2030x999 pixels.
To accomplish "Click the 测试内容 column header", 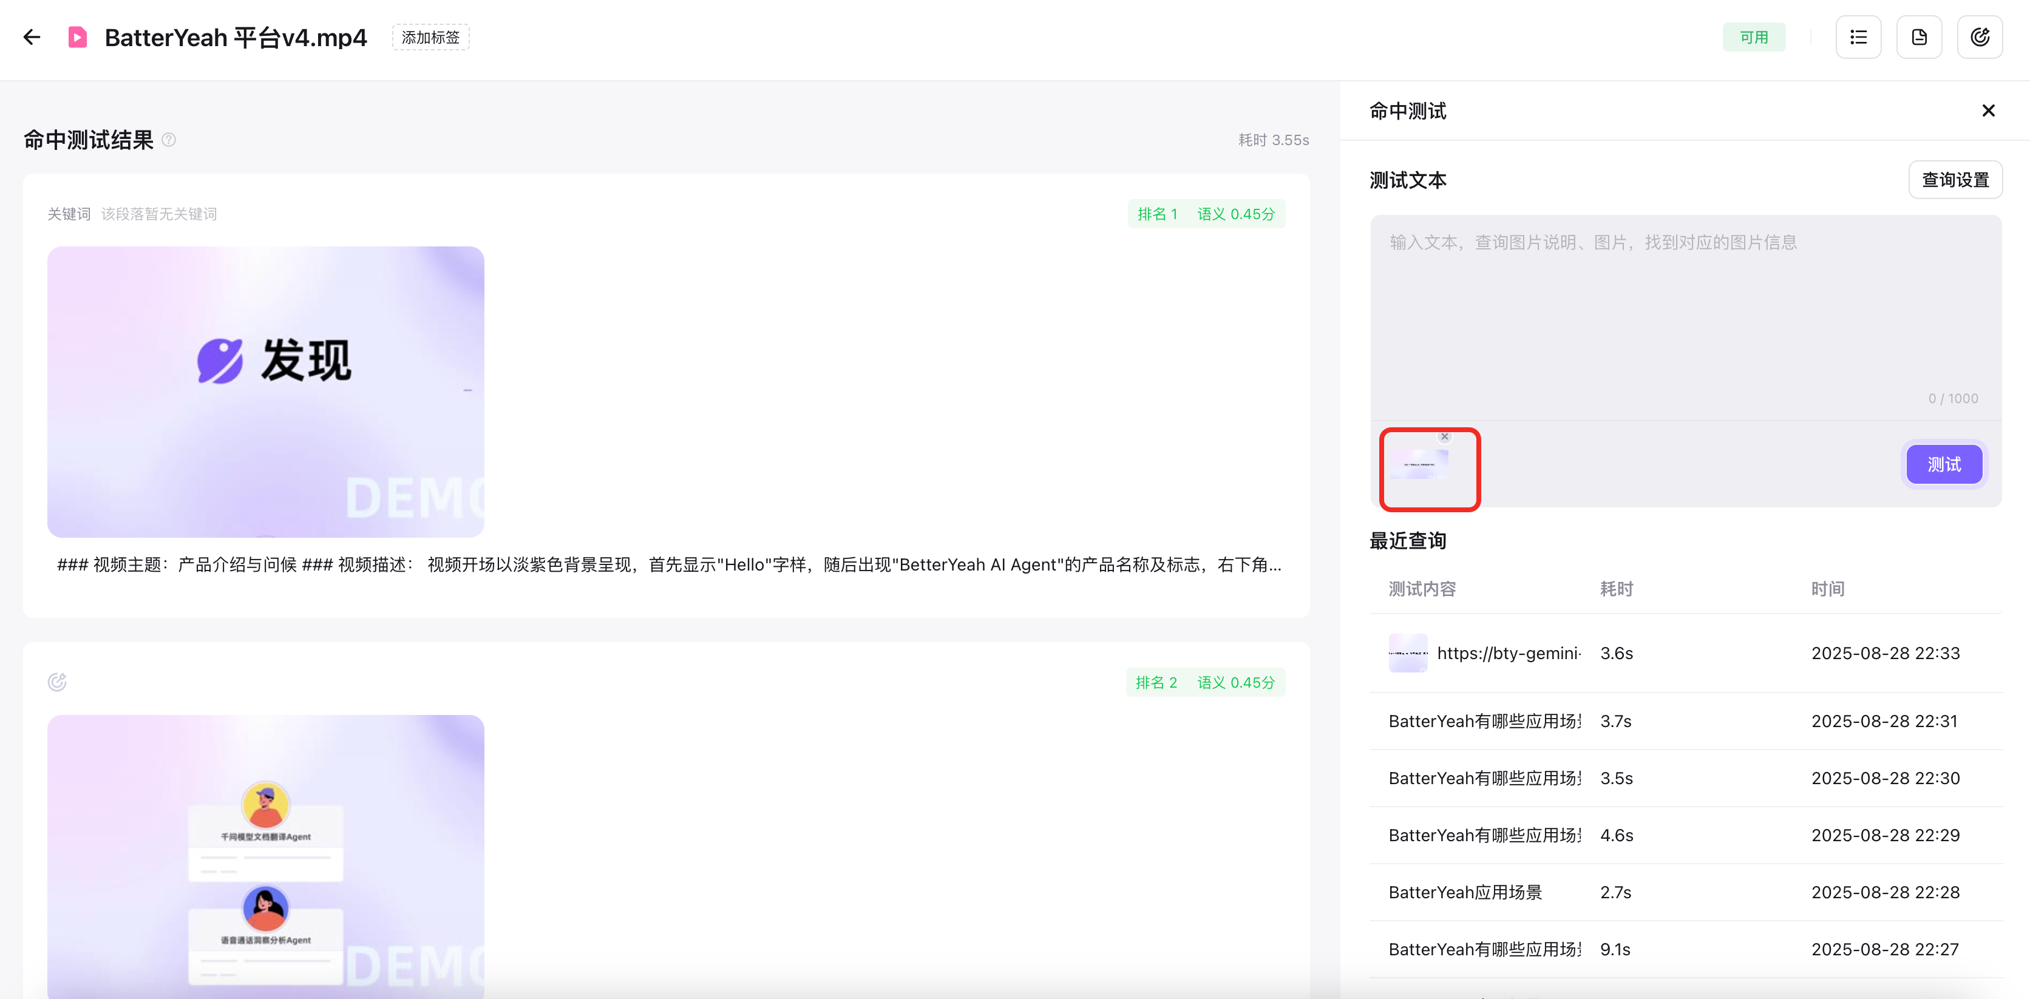I will [x=1422, y=589].
